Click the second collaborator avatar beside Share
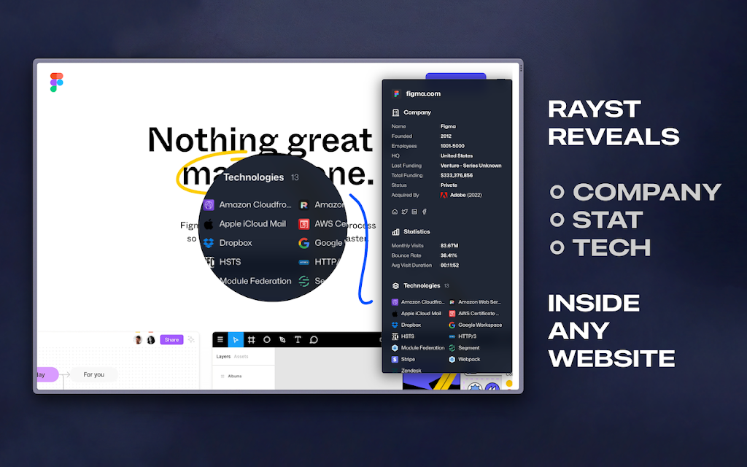Viewport: 747px width, 467px height. (x=151, y=340)
